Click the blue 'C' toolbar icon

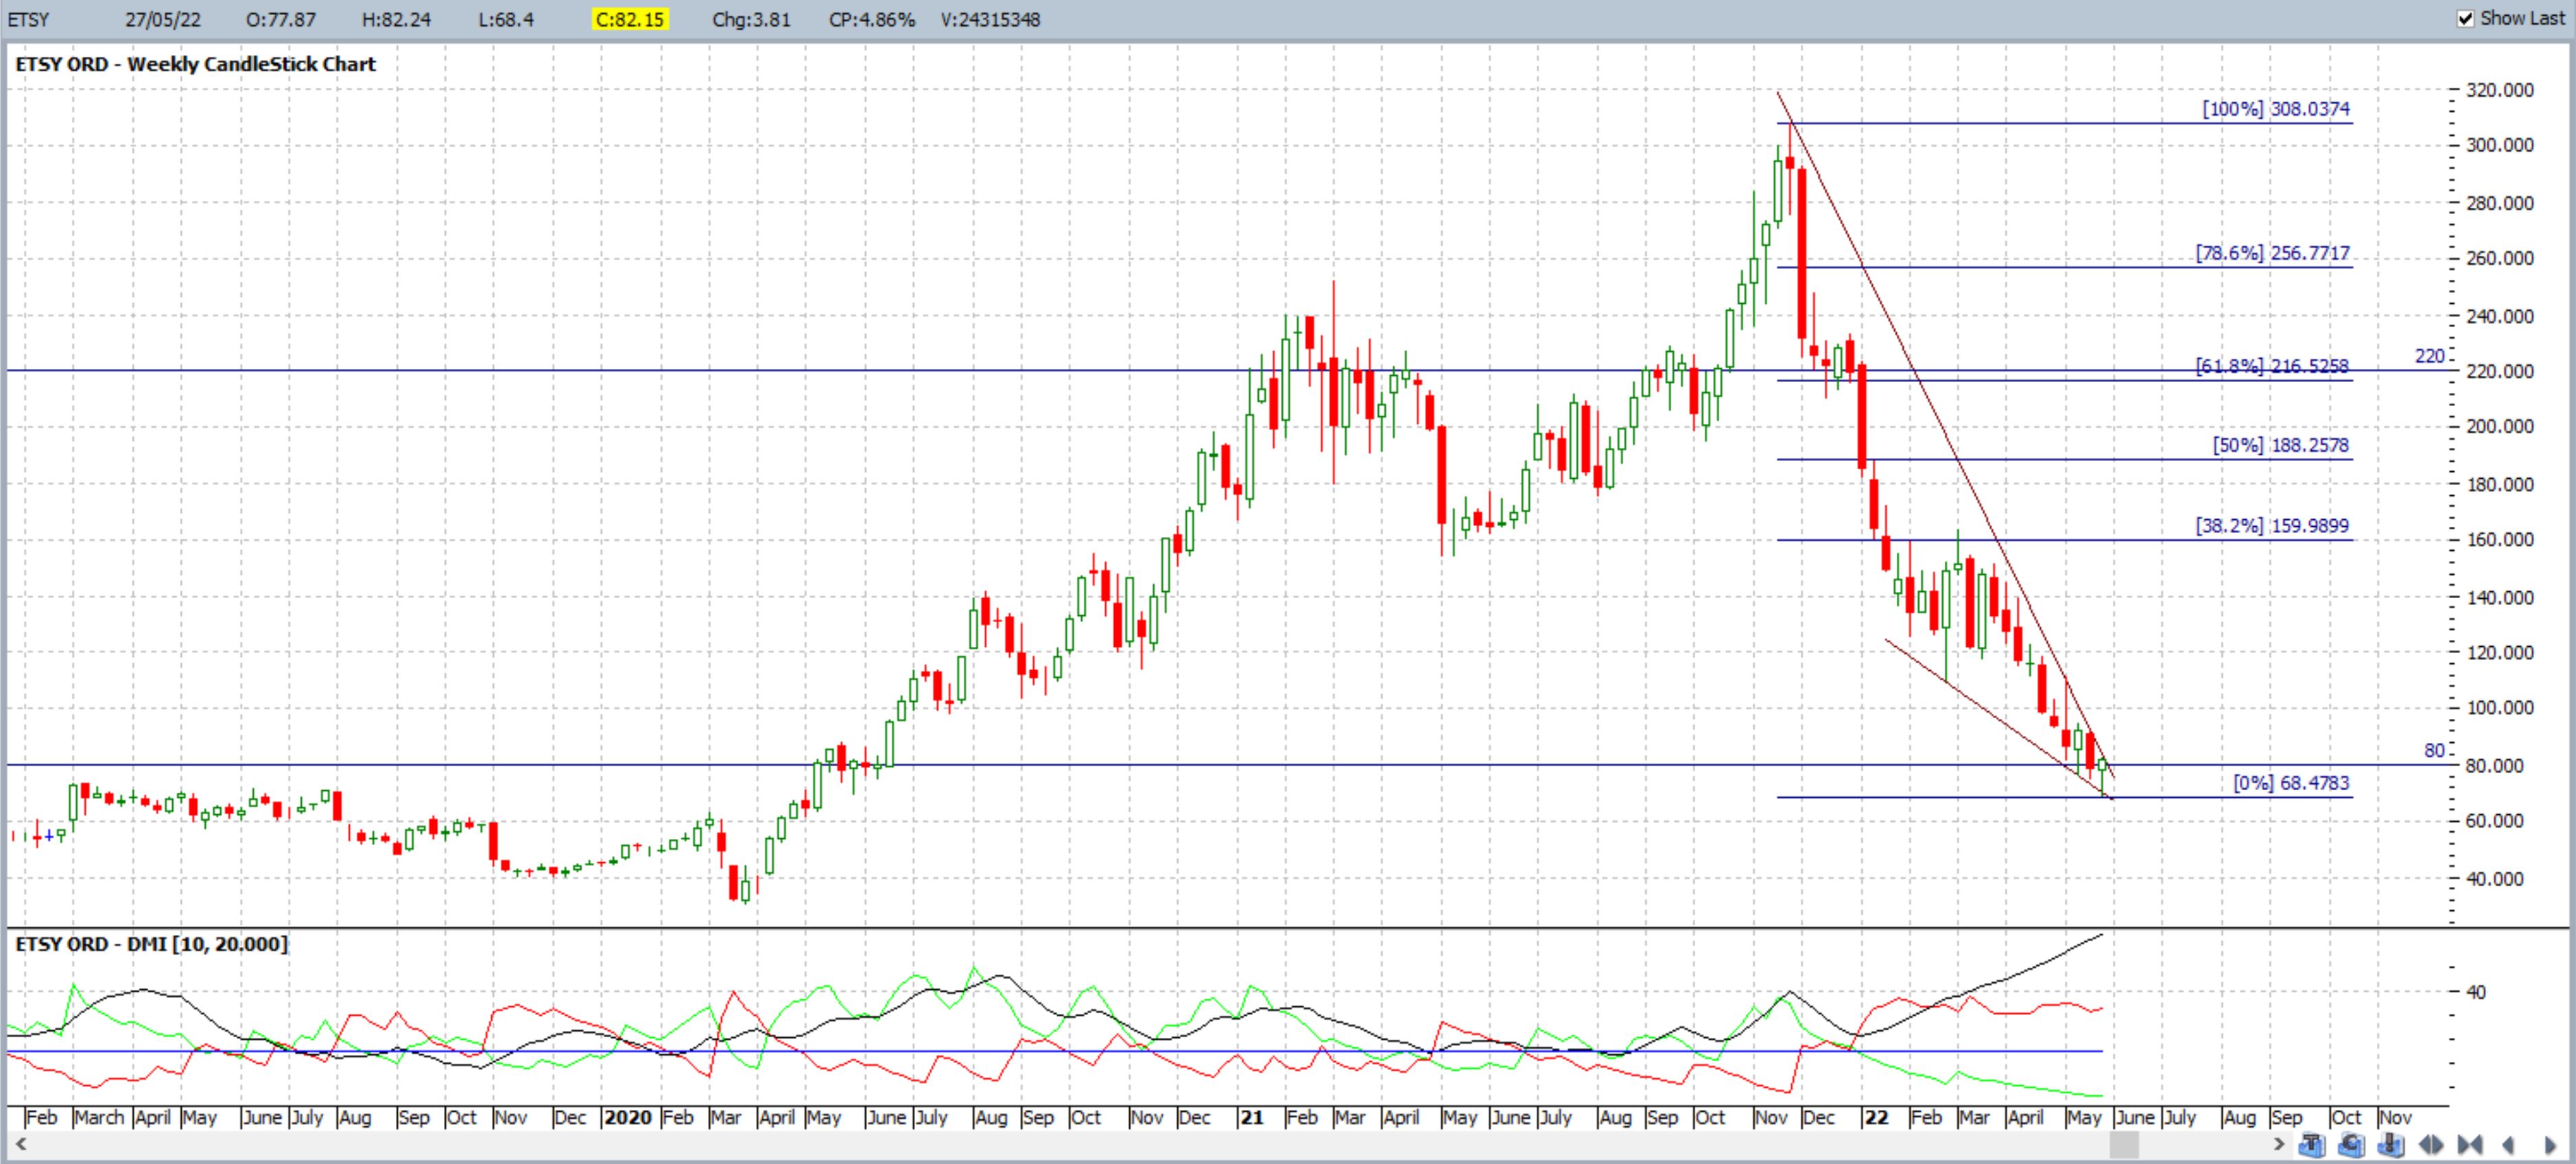click(2352, 1145)
